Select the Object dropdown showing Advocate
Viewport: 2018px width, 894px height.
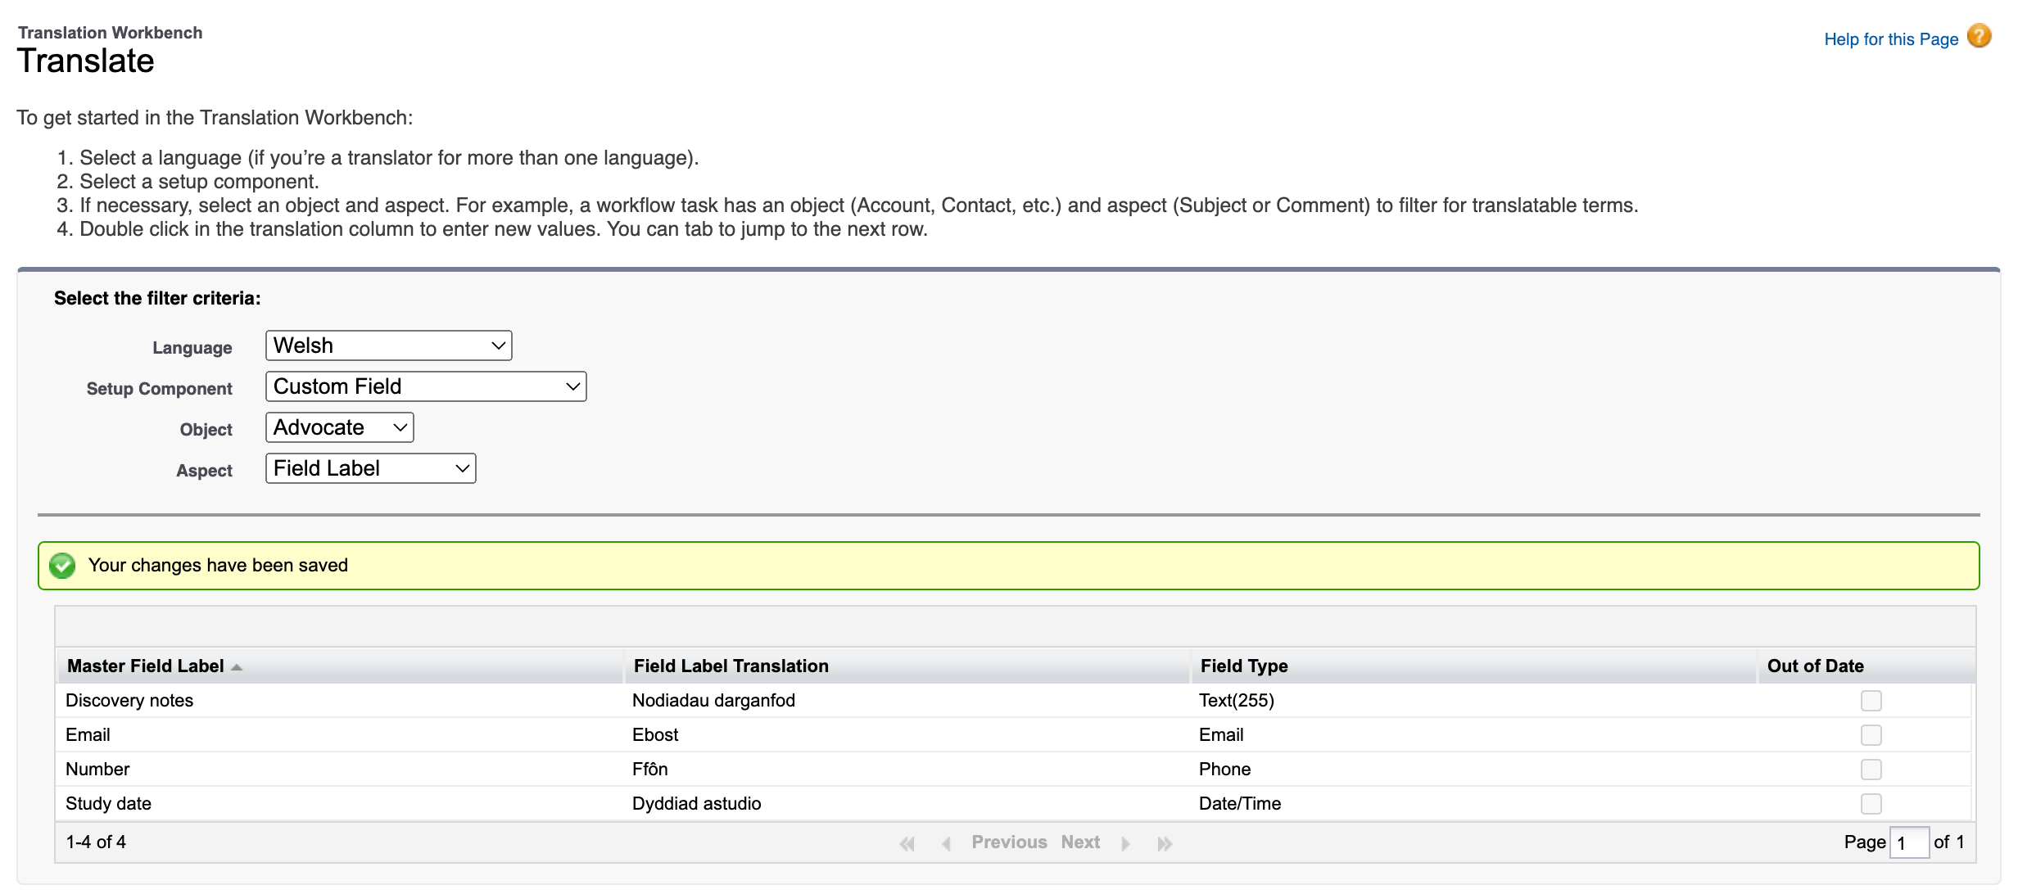click(x=338, y=427)
